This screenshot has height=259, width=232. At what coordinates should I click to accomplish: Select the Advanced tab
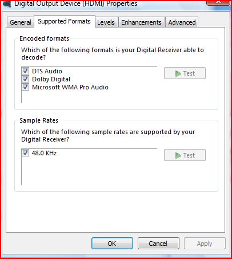tap(182, 22)
